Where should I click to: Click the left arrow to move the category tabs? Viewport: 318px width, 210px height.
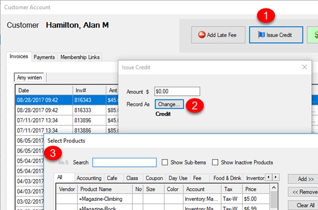pos(269,177)
